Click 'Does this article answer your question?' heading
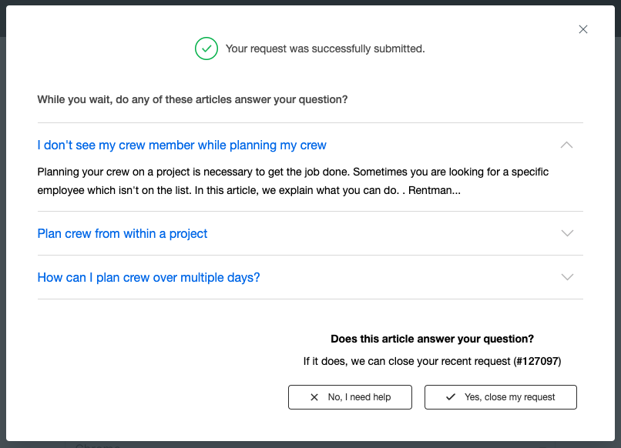 click(432, 339)
